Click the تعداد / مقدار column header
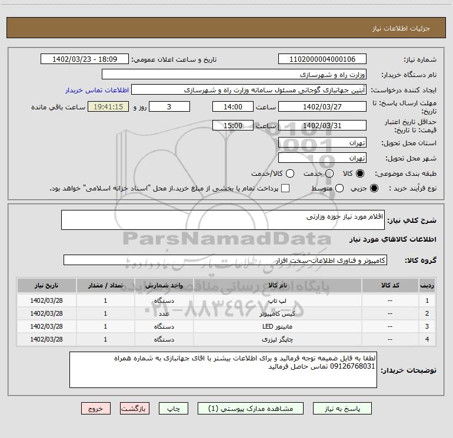This screenshot has width=453, height=438. tap(105, 285)
